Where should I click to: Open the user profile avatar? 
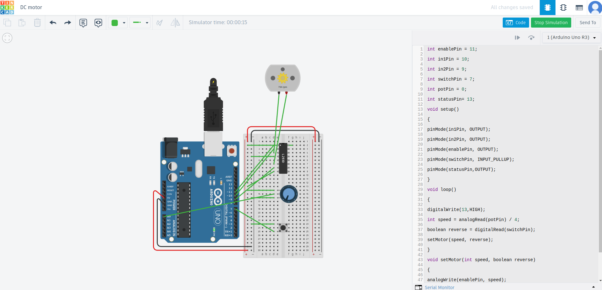pyautogui.click(x=595, y=8)
